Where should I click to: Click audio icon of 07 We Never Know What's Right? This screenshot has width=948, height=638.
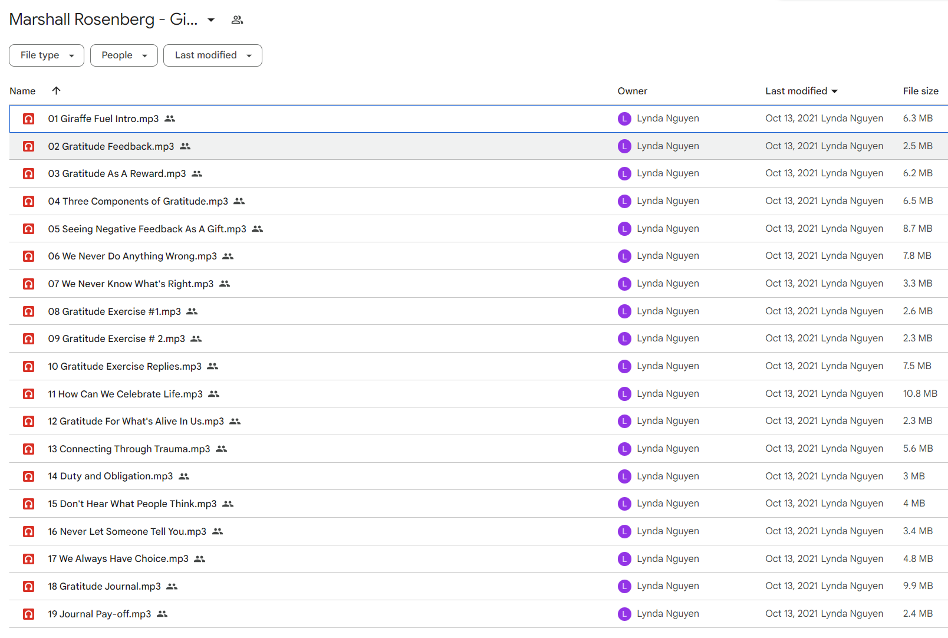(28, 284)
